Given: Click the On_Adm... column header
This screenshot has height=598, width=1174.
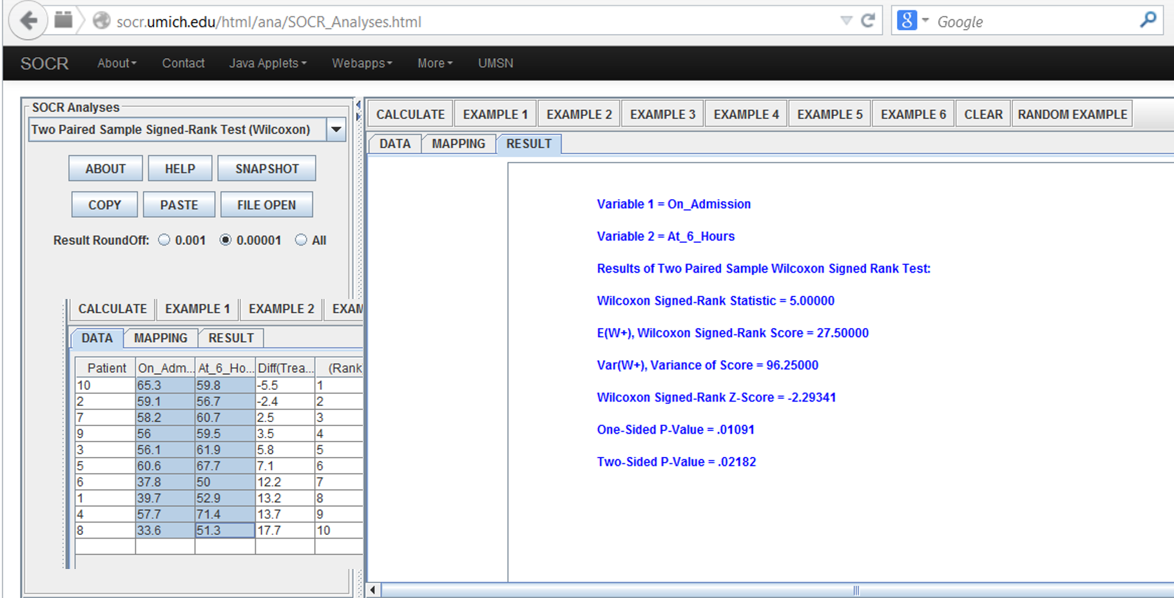Looking at the screenshot, I should [x=166, y=368].
